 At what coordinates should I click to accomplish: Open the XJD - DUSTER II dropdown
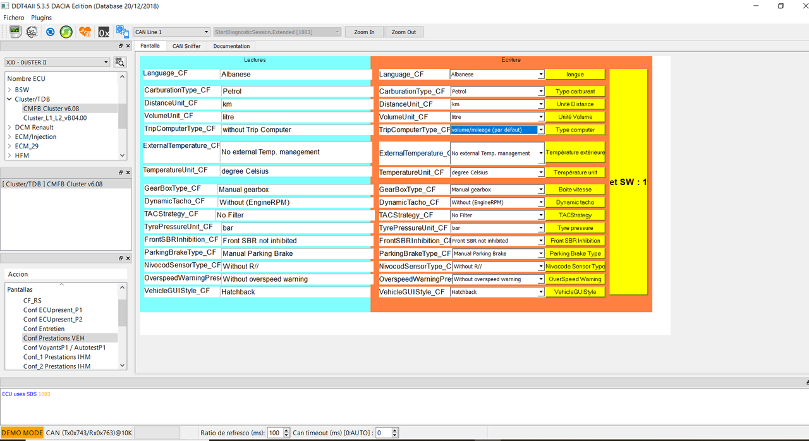(58, 62)
